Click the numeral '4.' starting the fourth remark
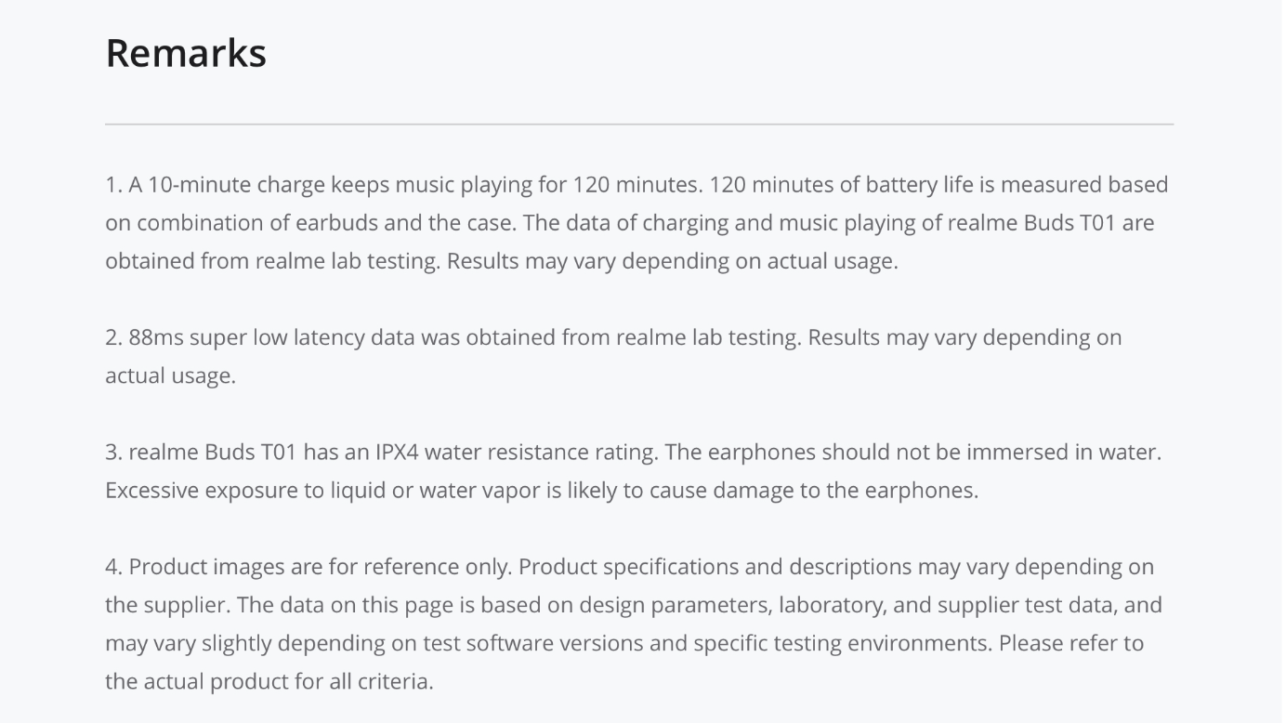Viewport: 1286px width, 723px height. [x=113, y=567]
